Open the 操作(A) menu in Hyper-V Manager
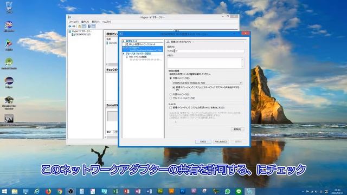This screenshot has height=195, width=347. tap(85, 22)
